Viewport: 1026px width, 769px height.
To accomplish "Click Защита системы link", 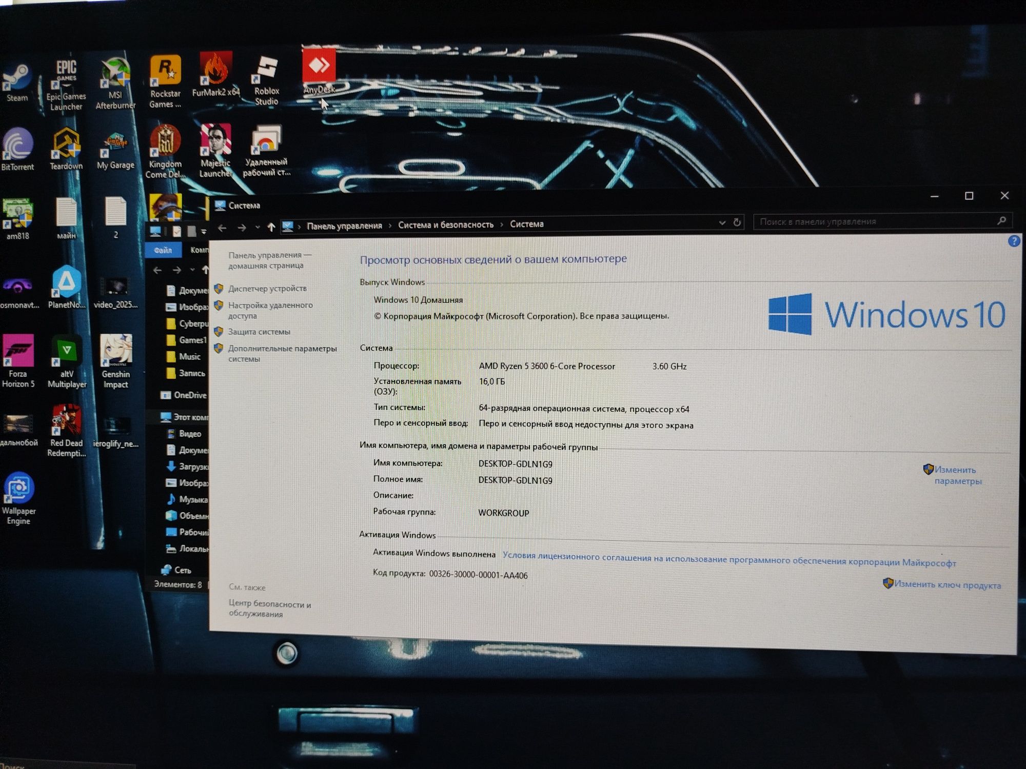I will 259,332.
